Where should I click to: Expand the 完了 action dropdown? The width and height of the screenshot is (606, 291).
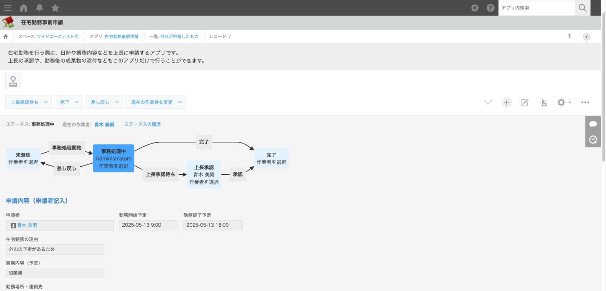[x=69, y=102]
